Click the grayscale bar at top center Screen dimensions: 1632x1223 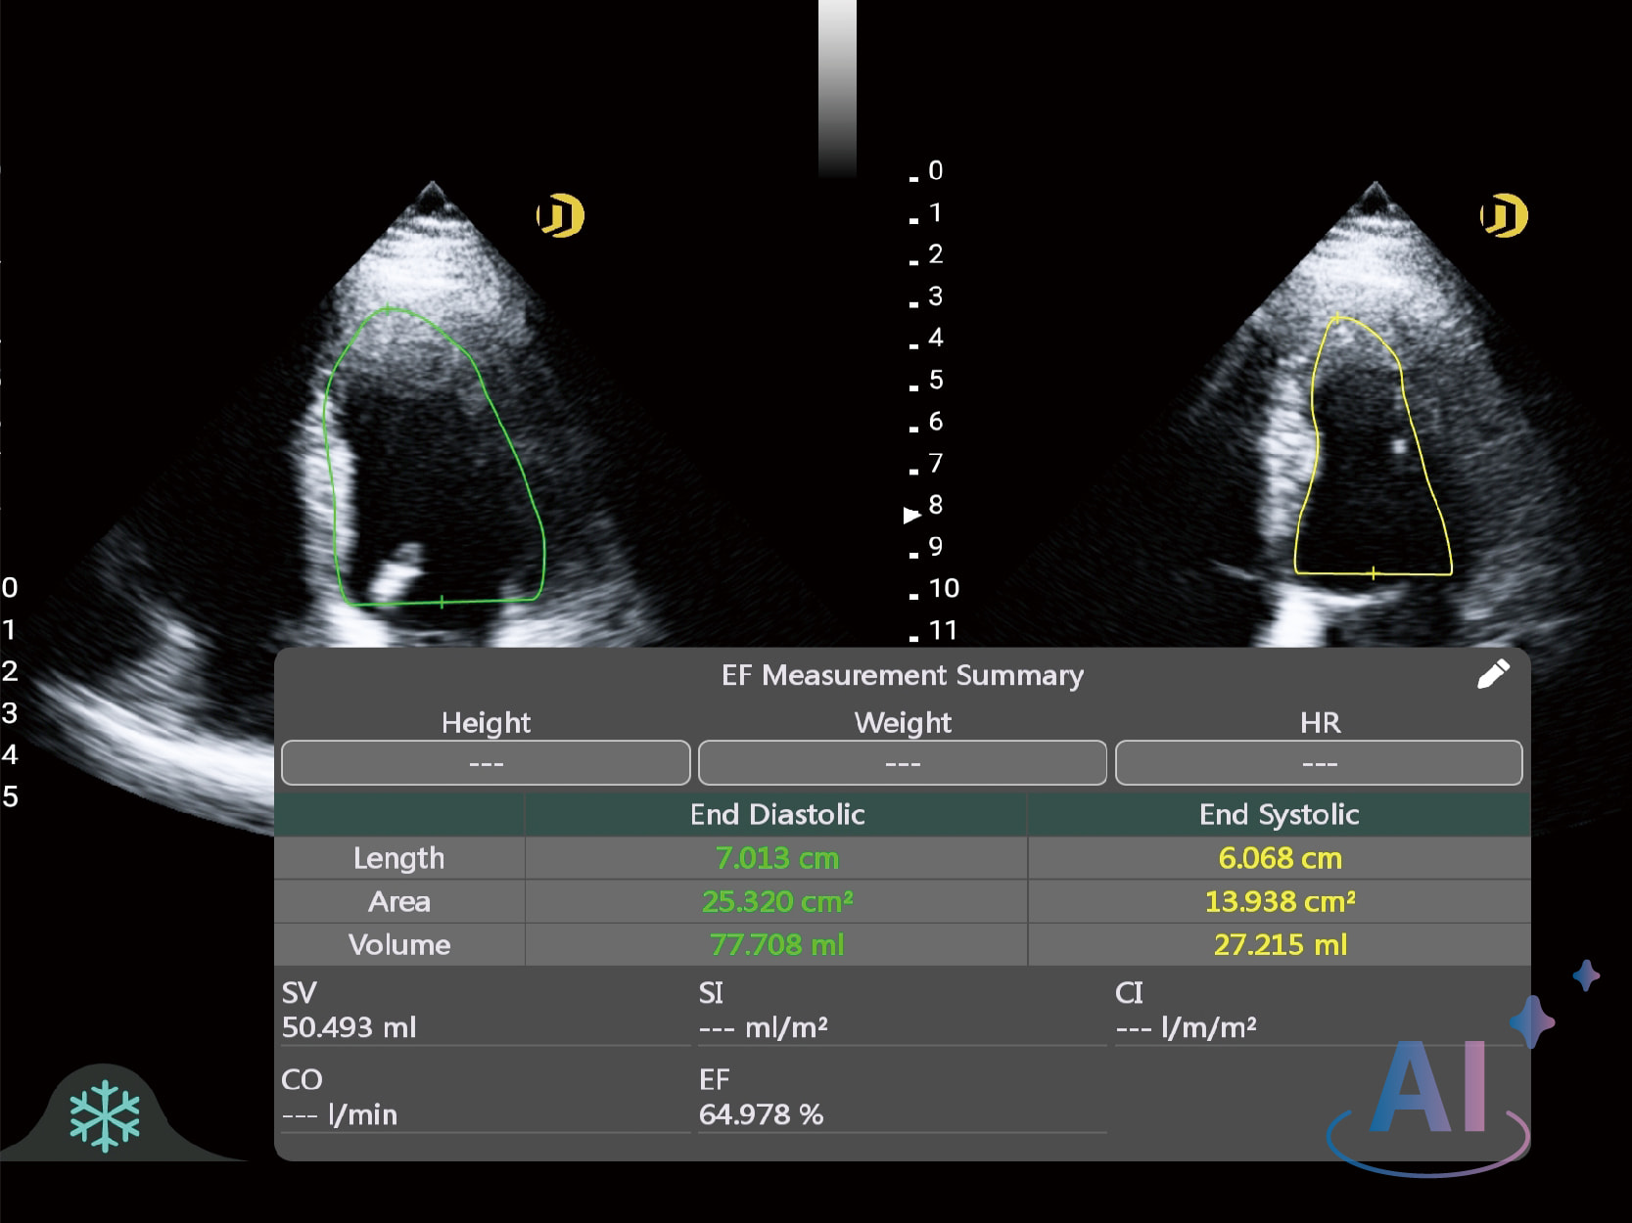pyautogui.click(x=837, y=88)
